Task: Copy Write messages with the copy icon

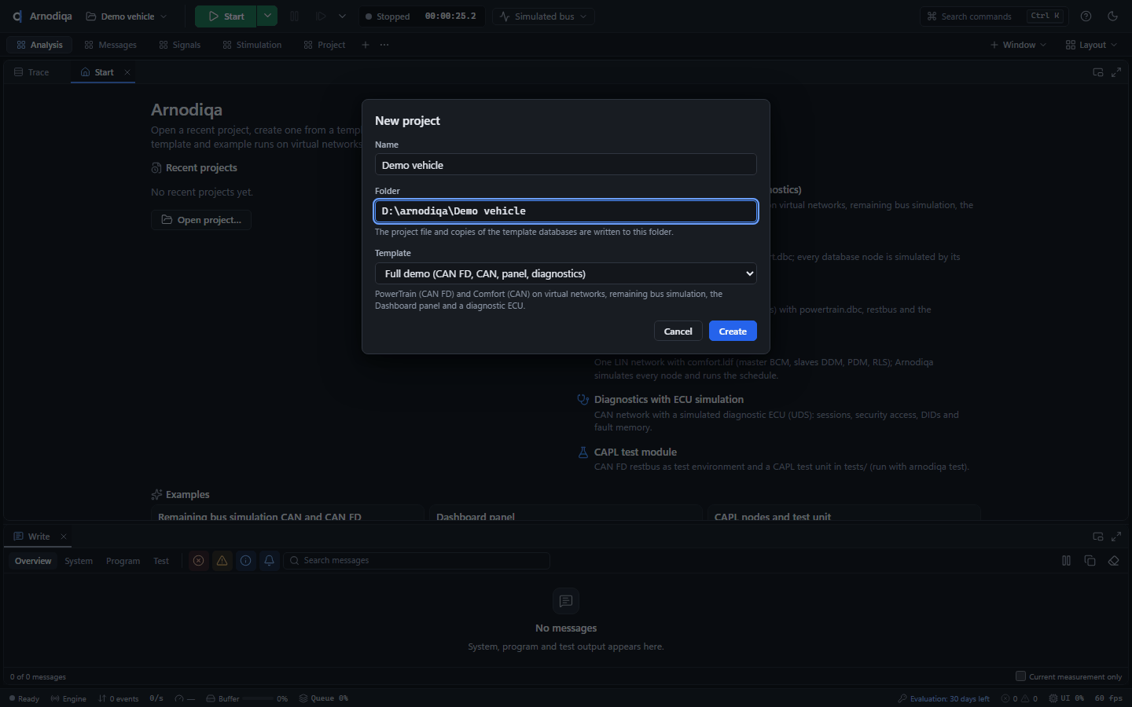Action: click(1090, 561)
